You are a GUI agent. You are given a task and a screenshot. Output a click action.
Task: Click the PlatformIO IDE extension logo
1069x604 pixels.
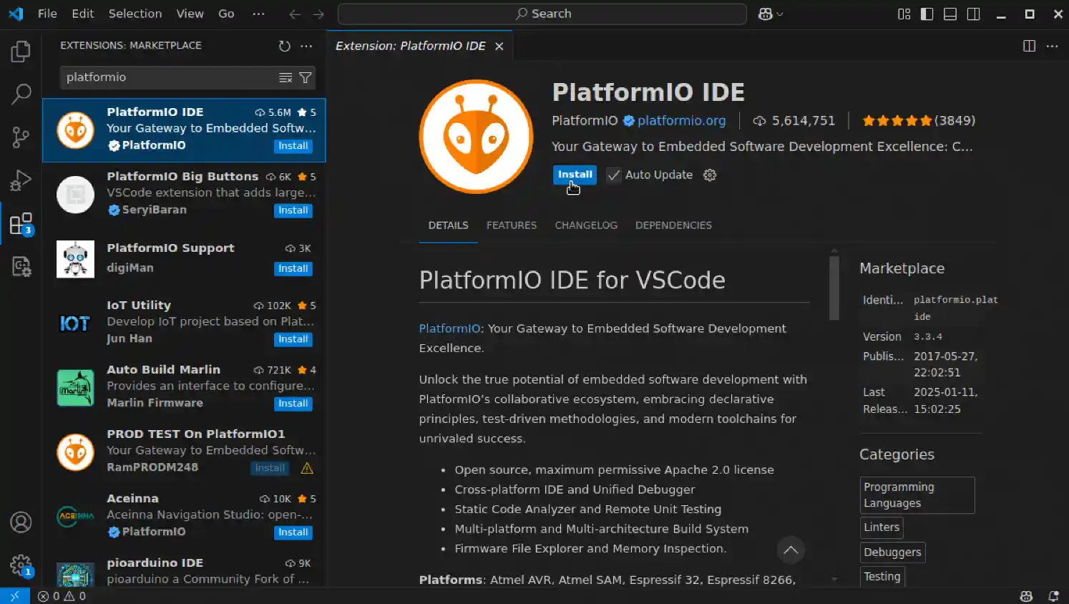476,136
